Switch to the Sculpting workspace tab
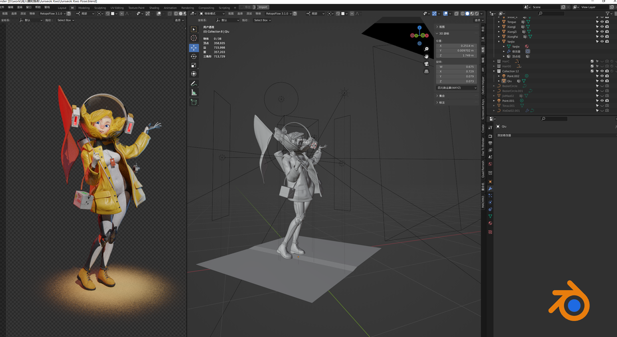Screen dimensions: 617x337 click(x=100, y=7)
